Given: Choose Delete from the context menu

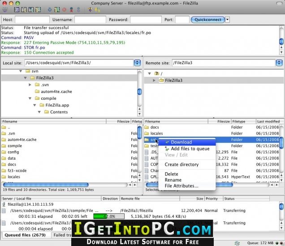Looking at the screenshot, I should [187, 174].
